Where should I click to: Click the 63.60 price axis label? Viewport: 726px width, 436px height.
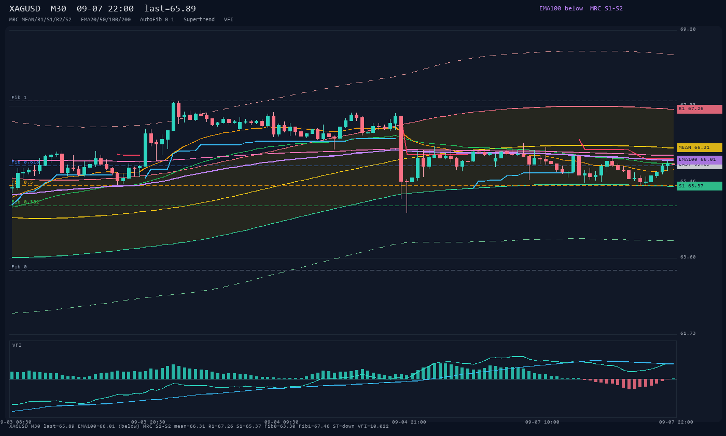click(x=688, y=257)
